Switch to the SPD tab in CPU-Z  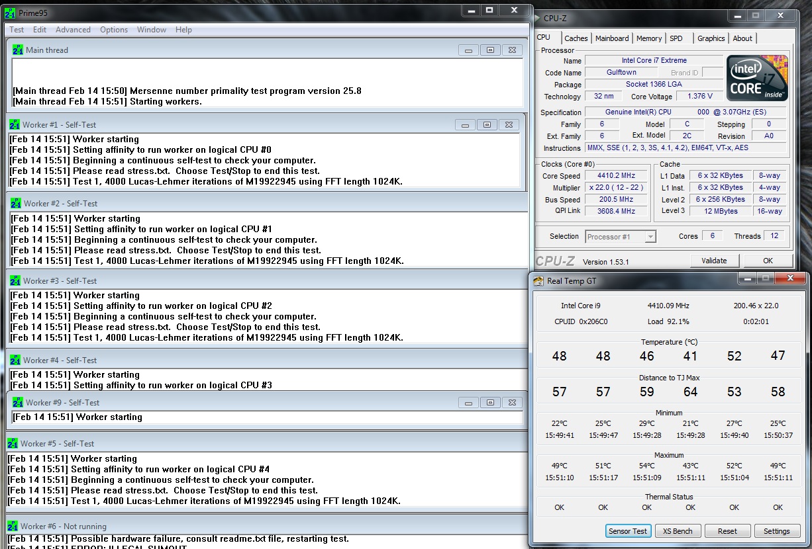point(676,38)
